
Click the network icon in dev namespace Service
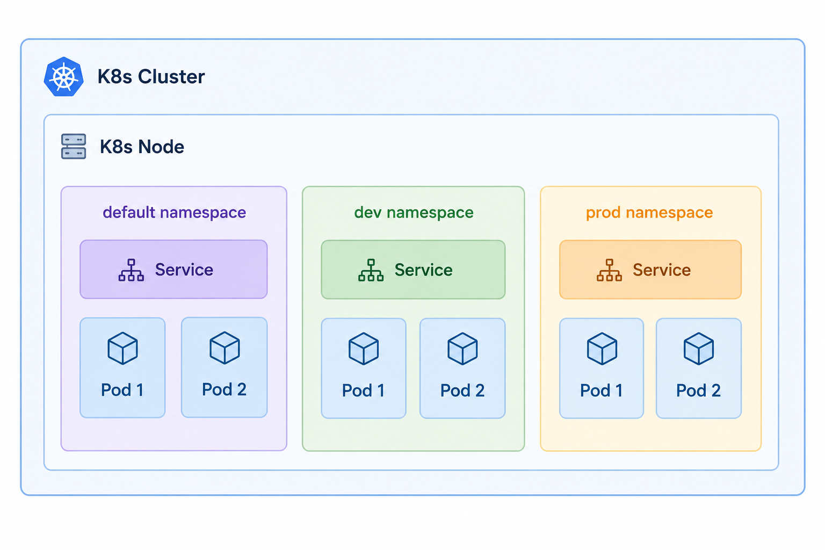(x=371, y=270)
